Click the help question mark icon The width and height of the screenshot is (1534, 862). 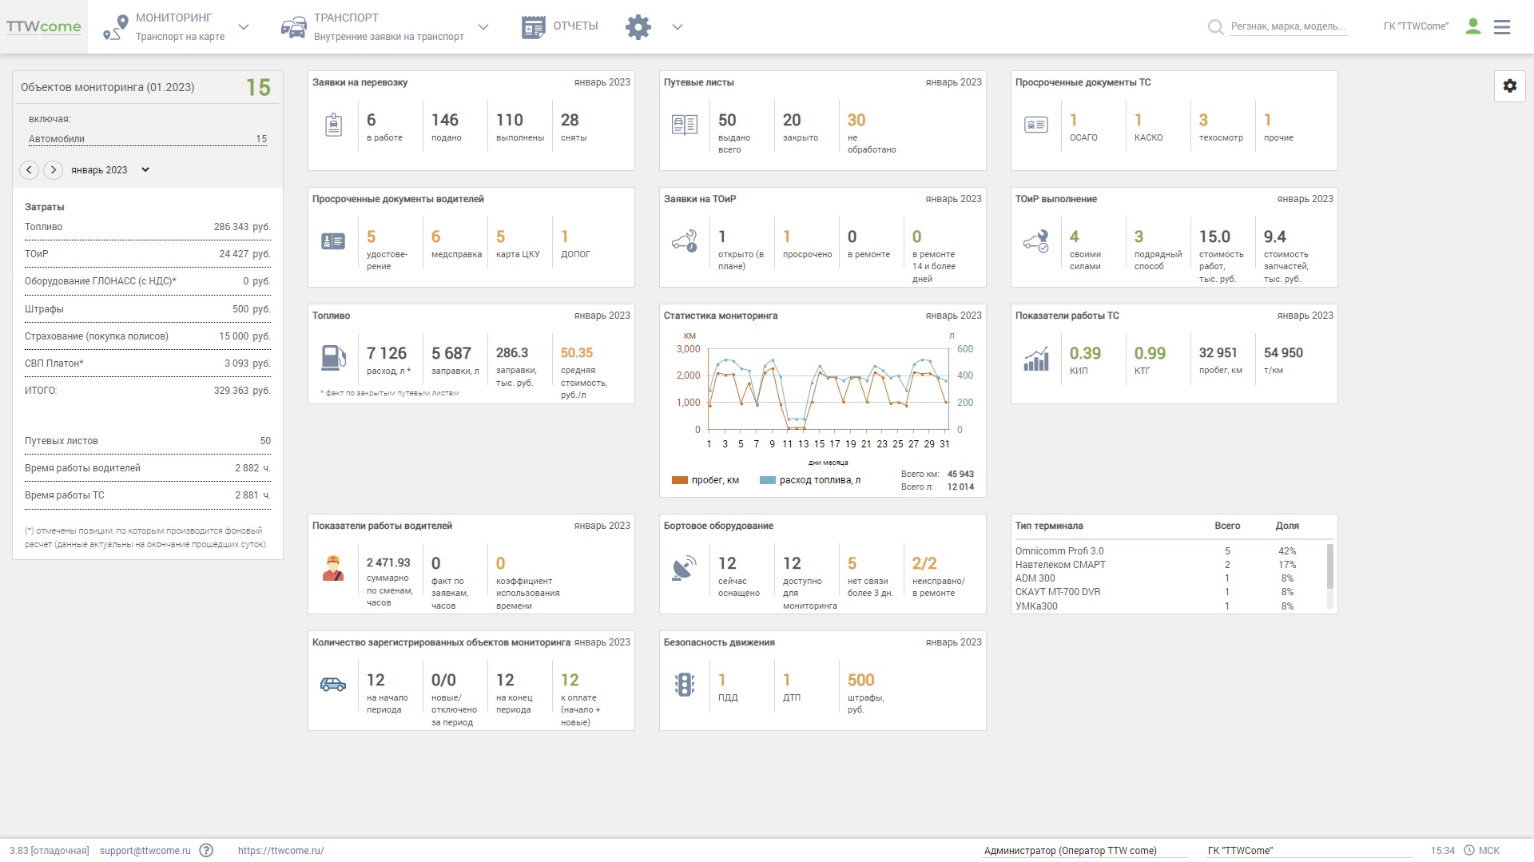(x=206, y=850)
